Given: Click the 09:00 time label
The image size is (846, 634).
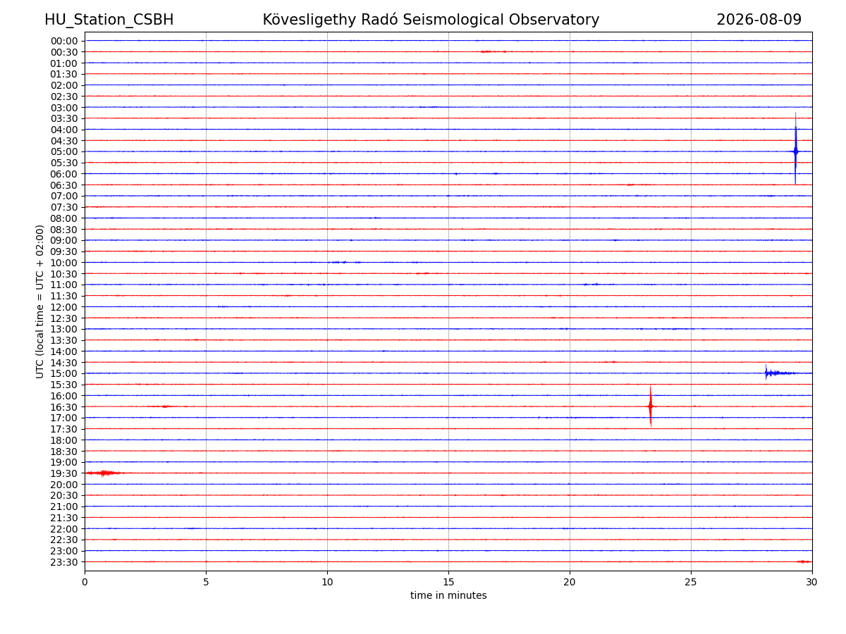Looking at the screenshot, I should point(64,241).
